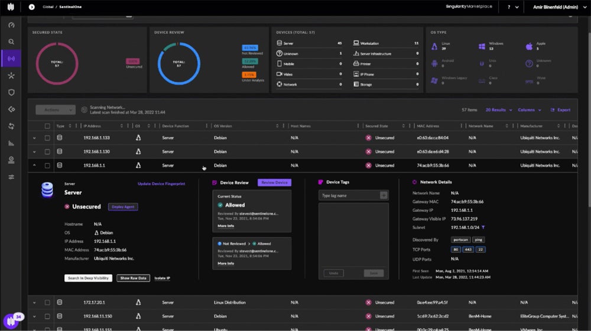Check the box for 192.168.11.150
This screenshot has height=331, width=591.
pyautogui.click(x=47, y=317)
